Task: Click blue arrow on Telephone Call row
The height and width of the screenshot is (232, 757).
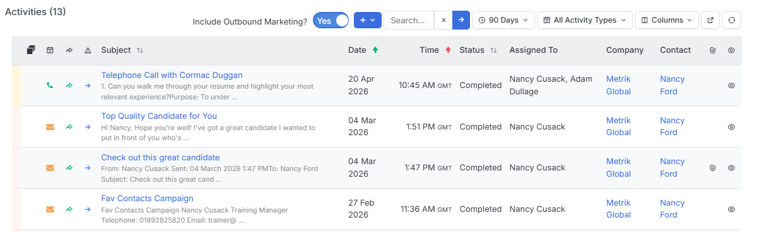Action: [88, 86]
